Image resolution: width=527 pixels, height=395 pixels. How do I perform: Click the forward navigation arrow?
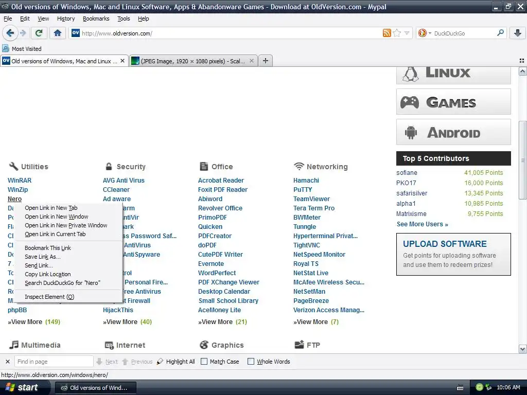(23, 33)
